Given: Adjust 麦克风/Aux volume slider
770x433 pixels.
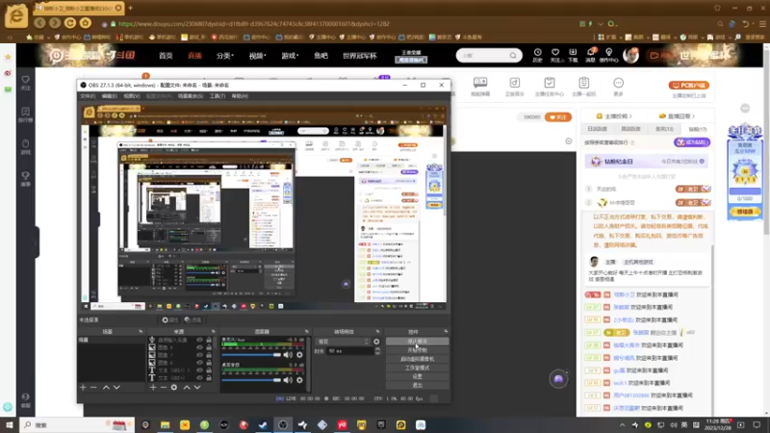Looking at the screenshot, I should (251, 354).
